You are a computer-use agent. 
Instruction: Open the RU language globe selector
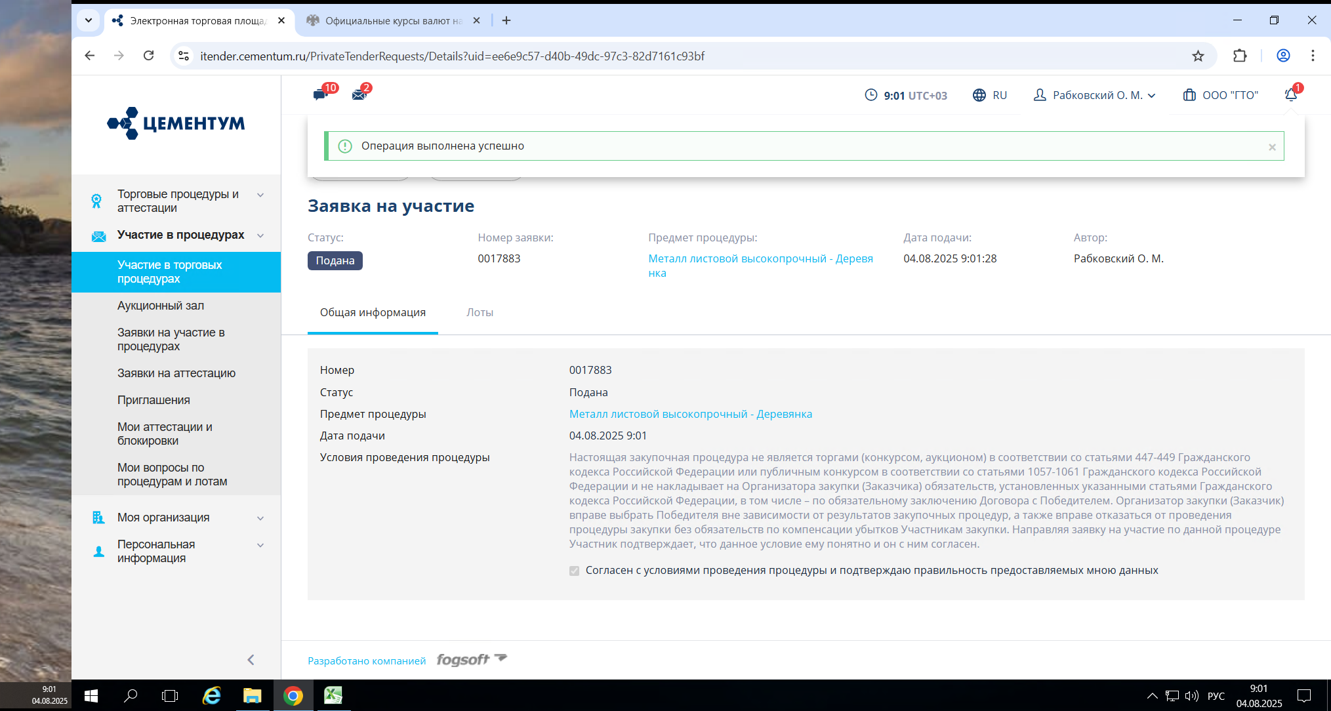coord(990,95)
